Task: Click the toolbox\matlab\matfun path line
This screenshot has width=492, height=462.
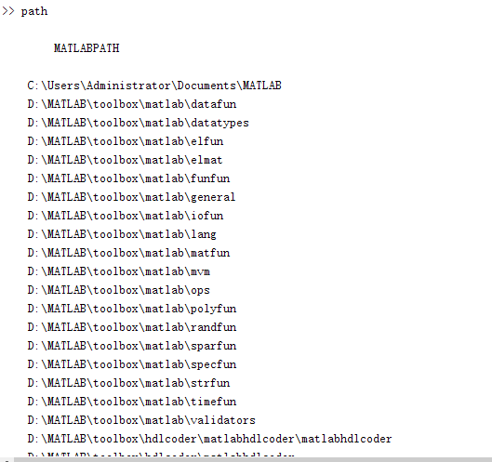Action: [128, 253]
